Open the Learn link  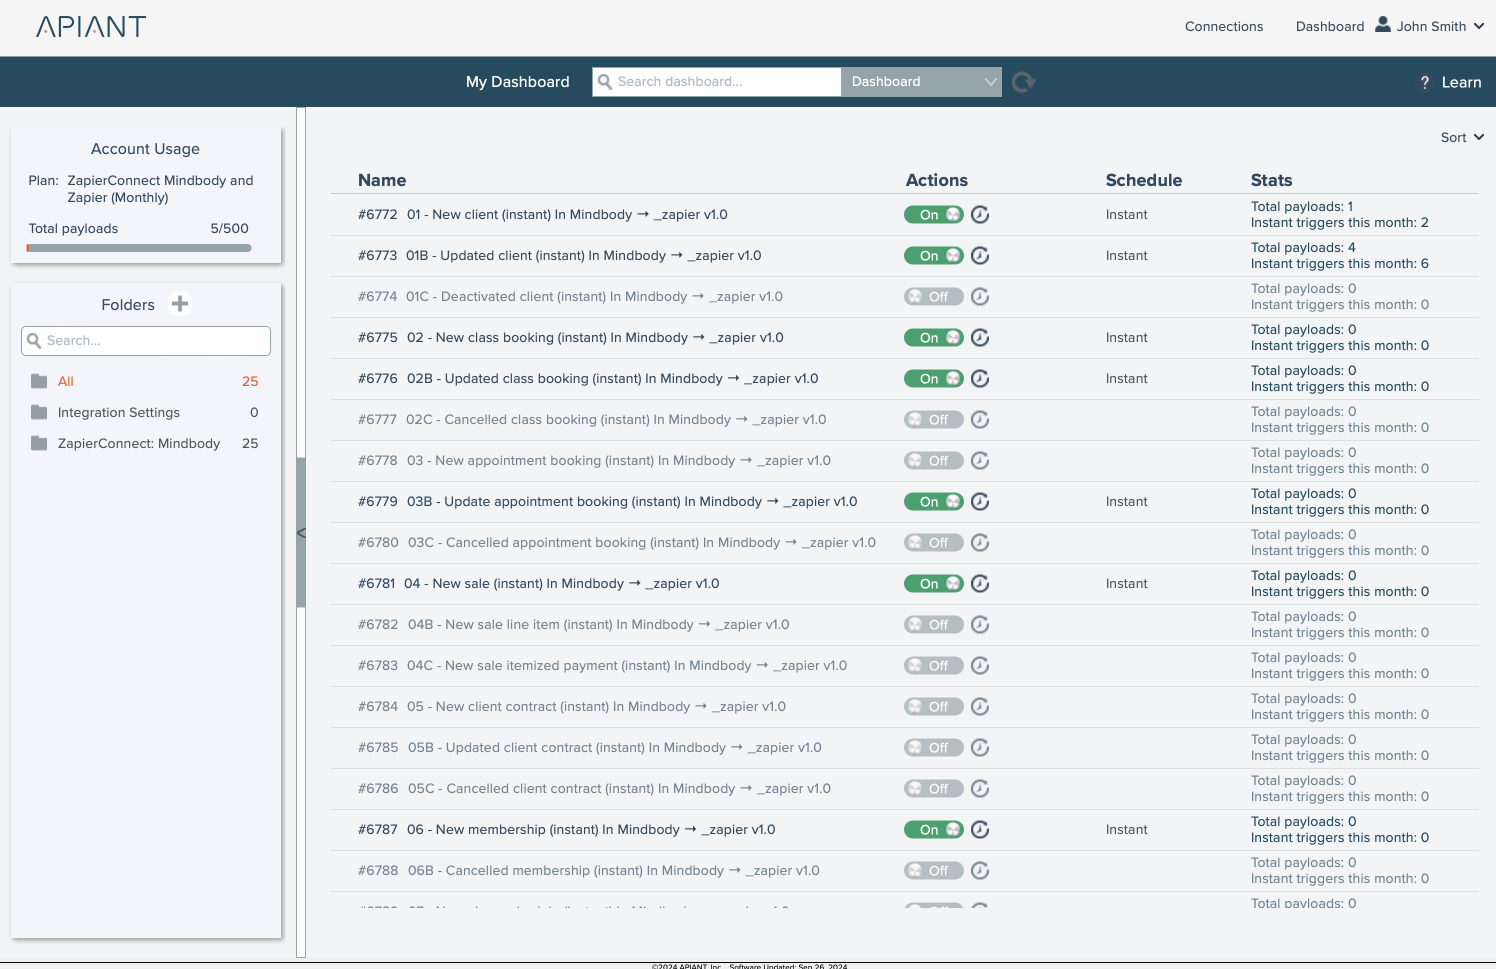click(x=1461, y=82)
